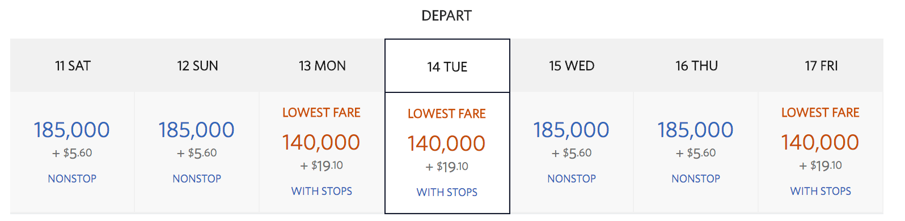Open WITH STOPS link under 13 MON

(322, 191)
